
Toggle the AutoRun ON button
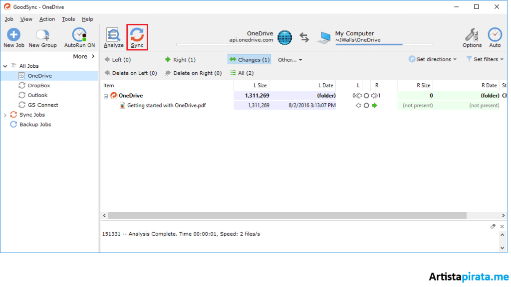coord(79,35)
